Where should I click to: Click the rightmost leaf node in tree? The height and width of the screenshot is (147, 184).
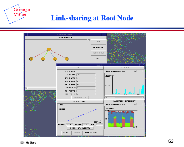tap(66, 59)
